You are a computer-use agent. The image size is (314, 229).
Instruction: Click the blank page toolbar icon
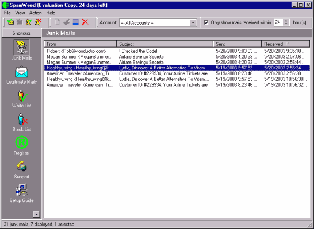(x=58, y=22)
